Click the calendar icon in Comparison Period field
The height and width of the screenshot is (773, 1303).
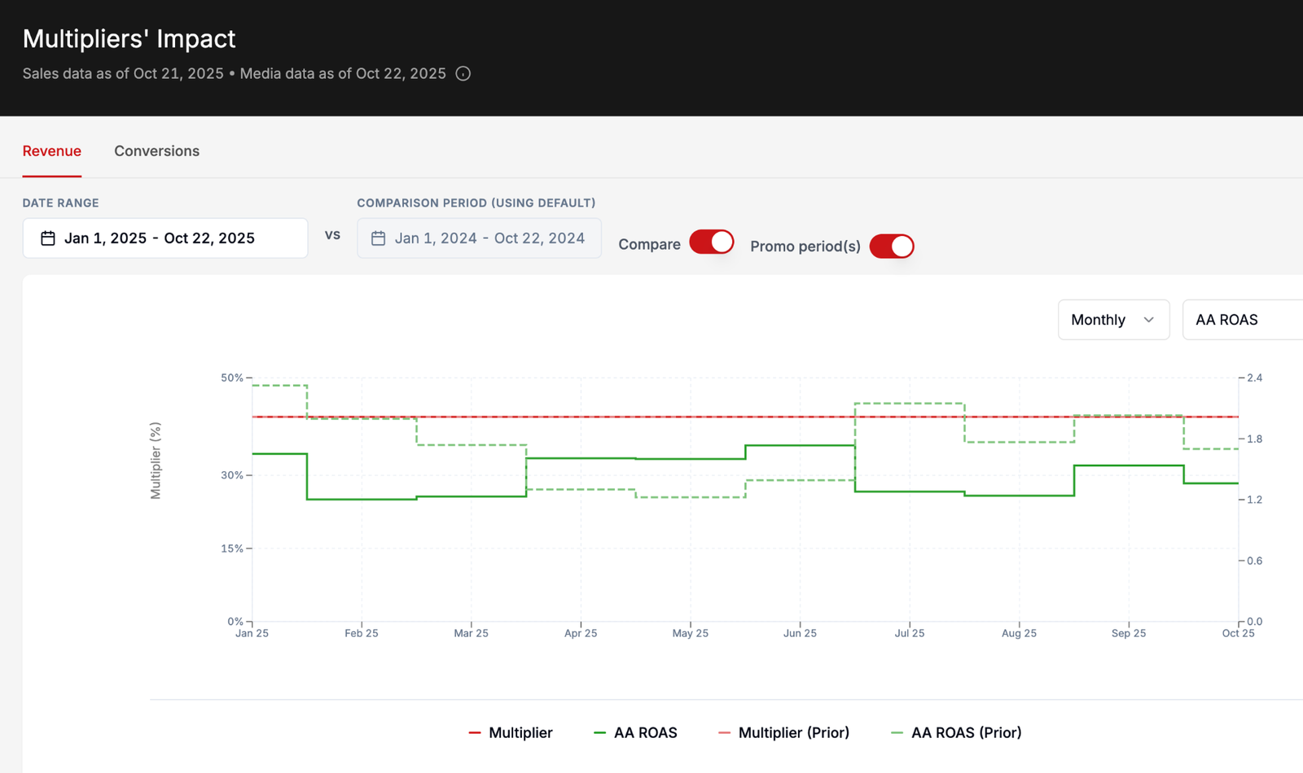[x=378, y=238]
